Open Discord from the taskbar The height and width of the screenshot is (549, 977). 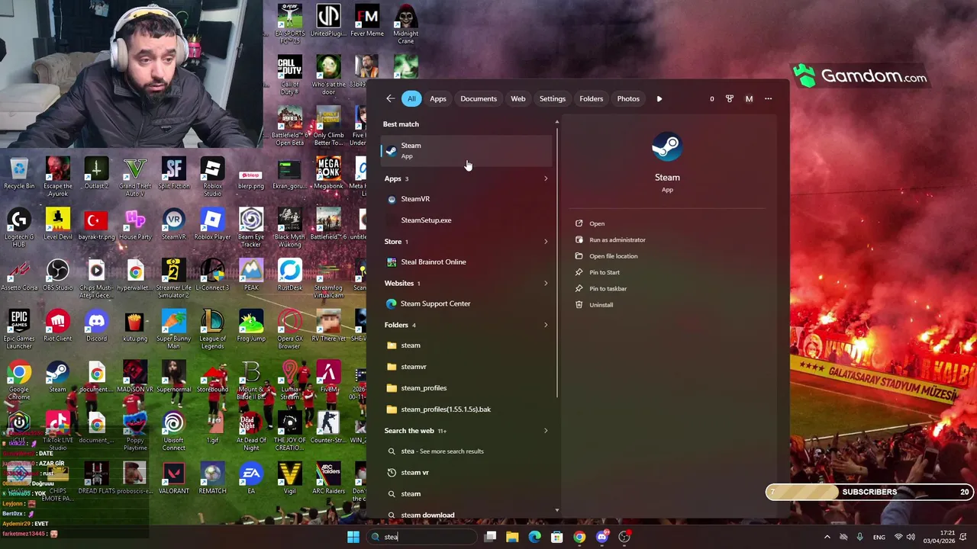pyautogui.click(x=601, y=537)
